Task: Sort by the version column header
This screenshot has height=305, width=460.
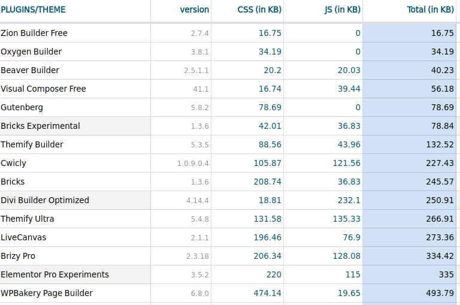Action: [x=195, y=10]
